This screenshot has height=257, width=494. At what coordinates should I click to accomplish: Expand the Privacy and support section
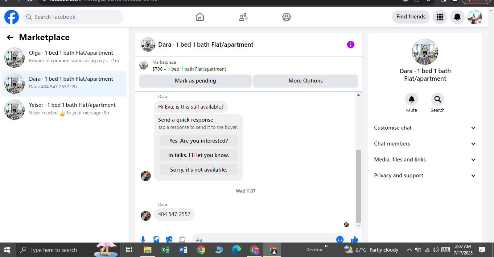pyautogui.click(x=425, y=176)
